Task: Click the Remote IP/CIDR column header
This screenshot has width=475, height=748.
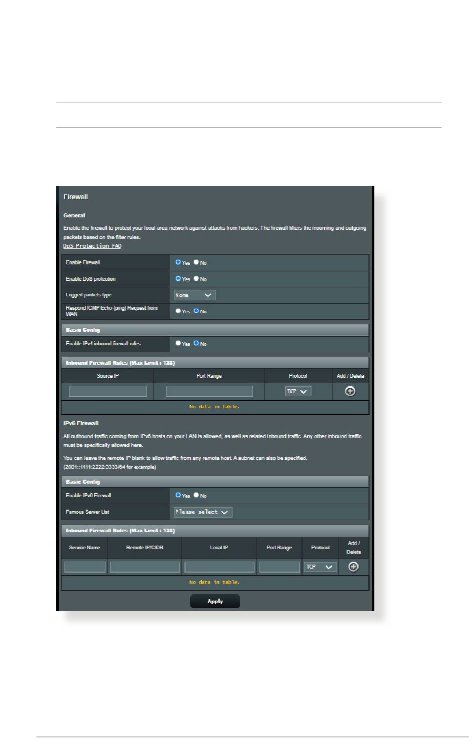Action: [145, 548]
